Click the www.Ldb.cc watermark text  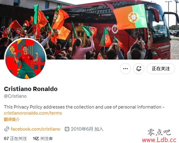(159, 140)
